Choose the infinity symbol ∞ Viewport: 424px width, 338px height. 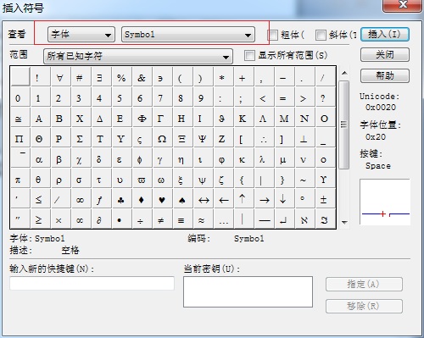[80, 200]
